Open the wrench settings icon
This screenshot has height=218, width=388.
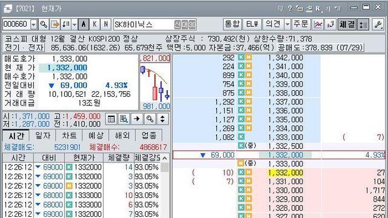pyautogui.click(x=378, y=24)
